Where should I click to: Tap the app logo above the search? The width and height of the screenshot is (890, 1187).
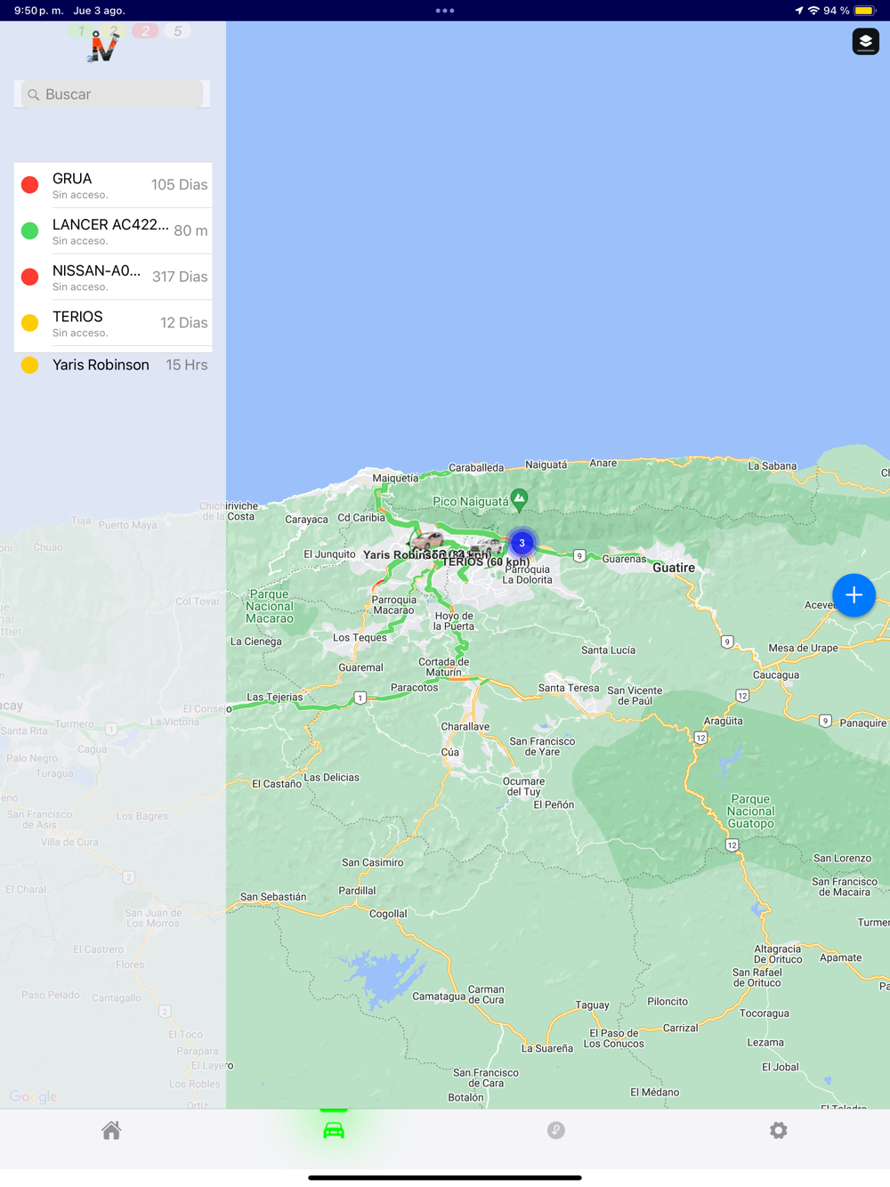(102, 48)
